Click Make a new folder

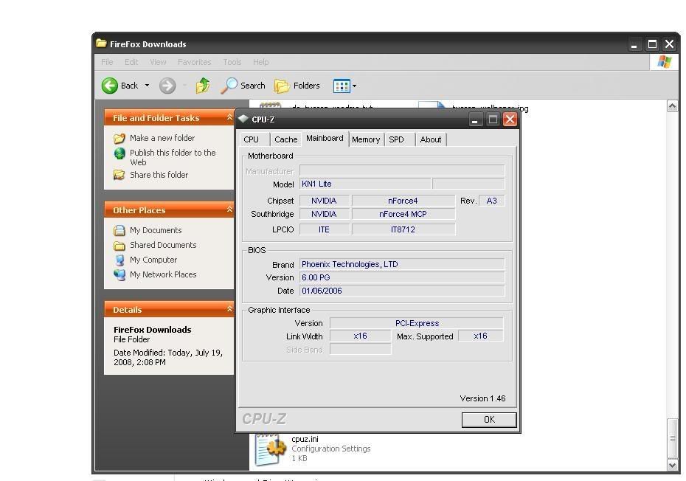coord(162,138)
